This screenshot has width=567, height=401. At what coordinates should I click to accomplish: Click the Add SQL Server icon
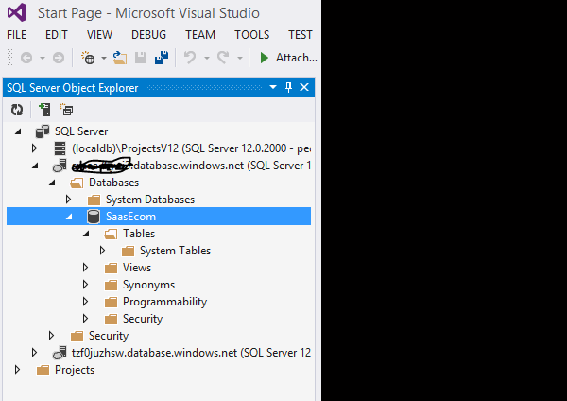[44, 110]
